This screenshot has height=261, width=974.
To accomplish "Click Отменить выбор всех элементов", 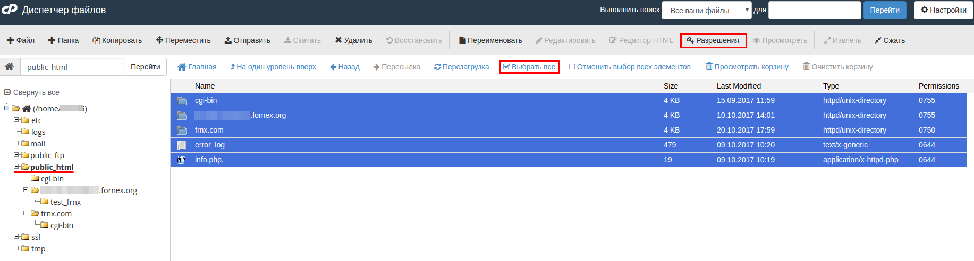I will click(x=630, y=67).
